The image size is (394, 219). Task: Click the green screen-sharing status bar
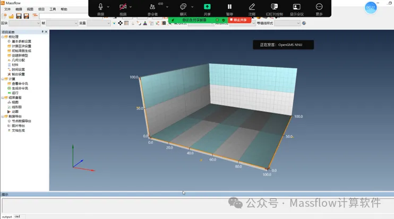click(x=198, y=20)
